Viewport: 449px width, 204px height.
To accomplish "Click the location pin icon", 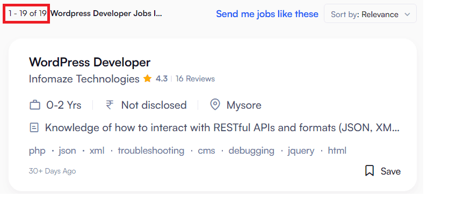I will 215,105.
